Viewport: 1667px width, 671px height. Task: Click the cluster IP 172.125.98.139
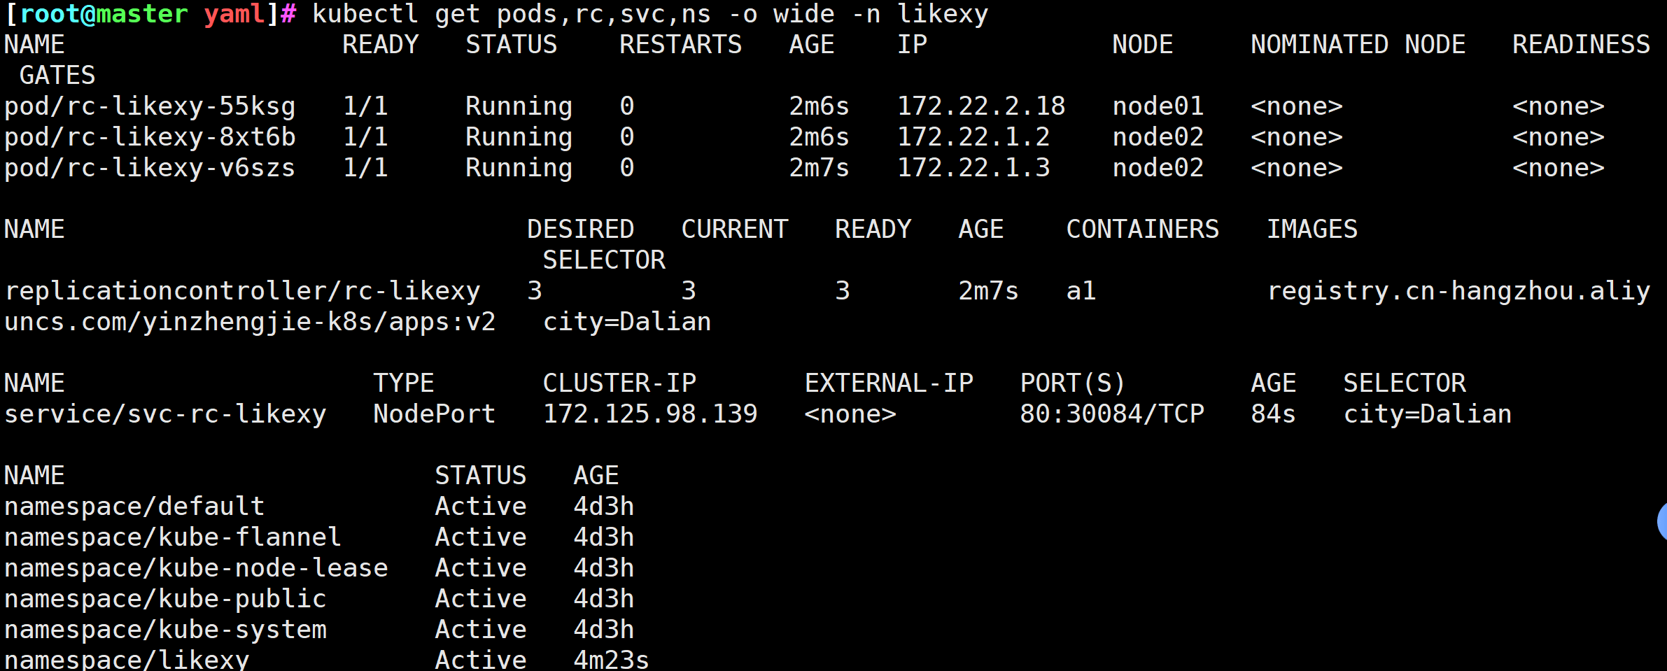click(x=650, y=414)
